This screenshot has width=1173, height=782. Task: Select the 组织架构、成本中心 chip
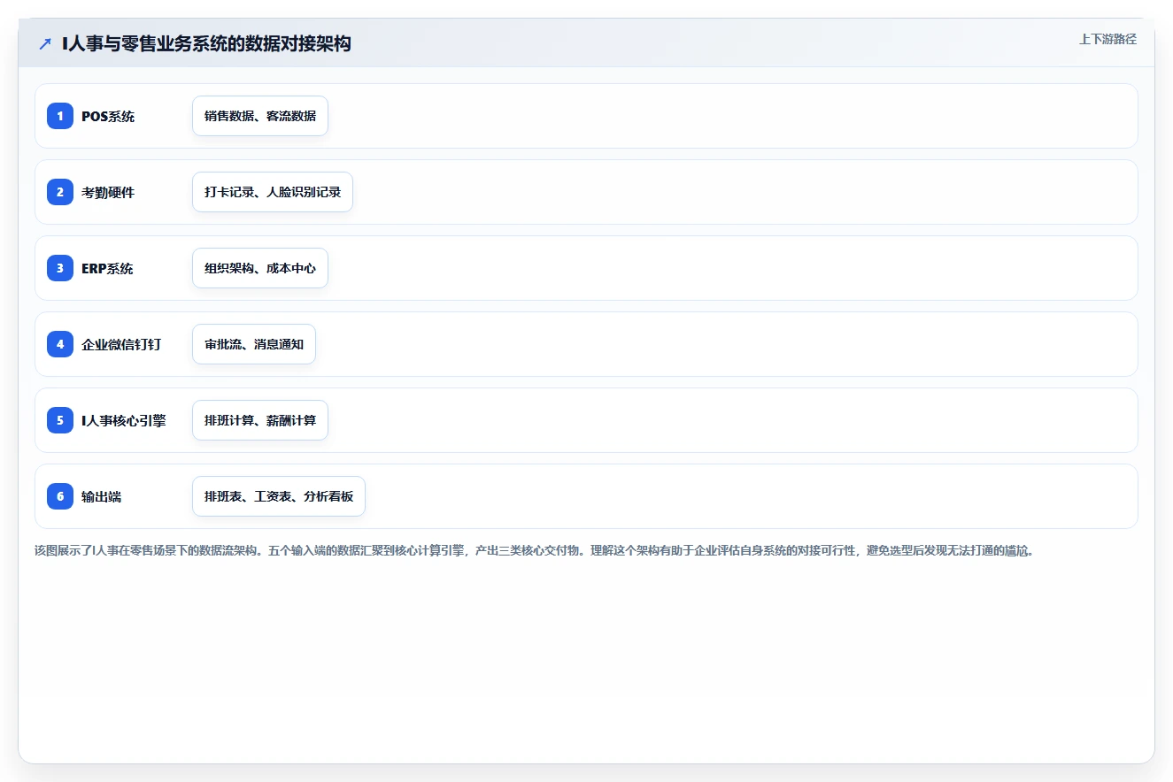point(260,268)
